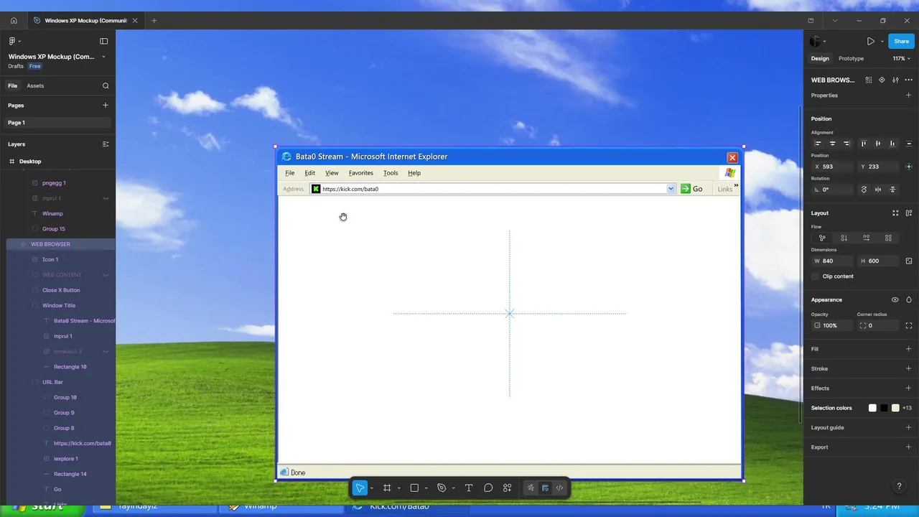Screen dimensions: 919x517
Task: Open the adjust settings icon in header
Action: click(x=895, y=80)
